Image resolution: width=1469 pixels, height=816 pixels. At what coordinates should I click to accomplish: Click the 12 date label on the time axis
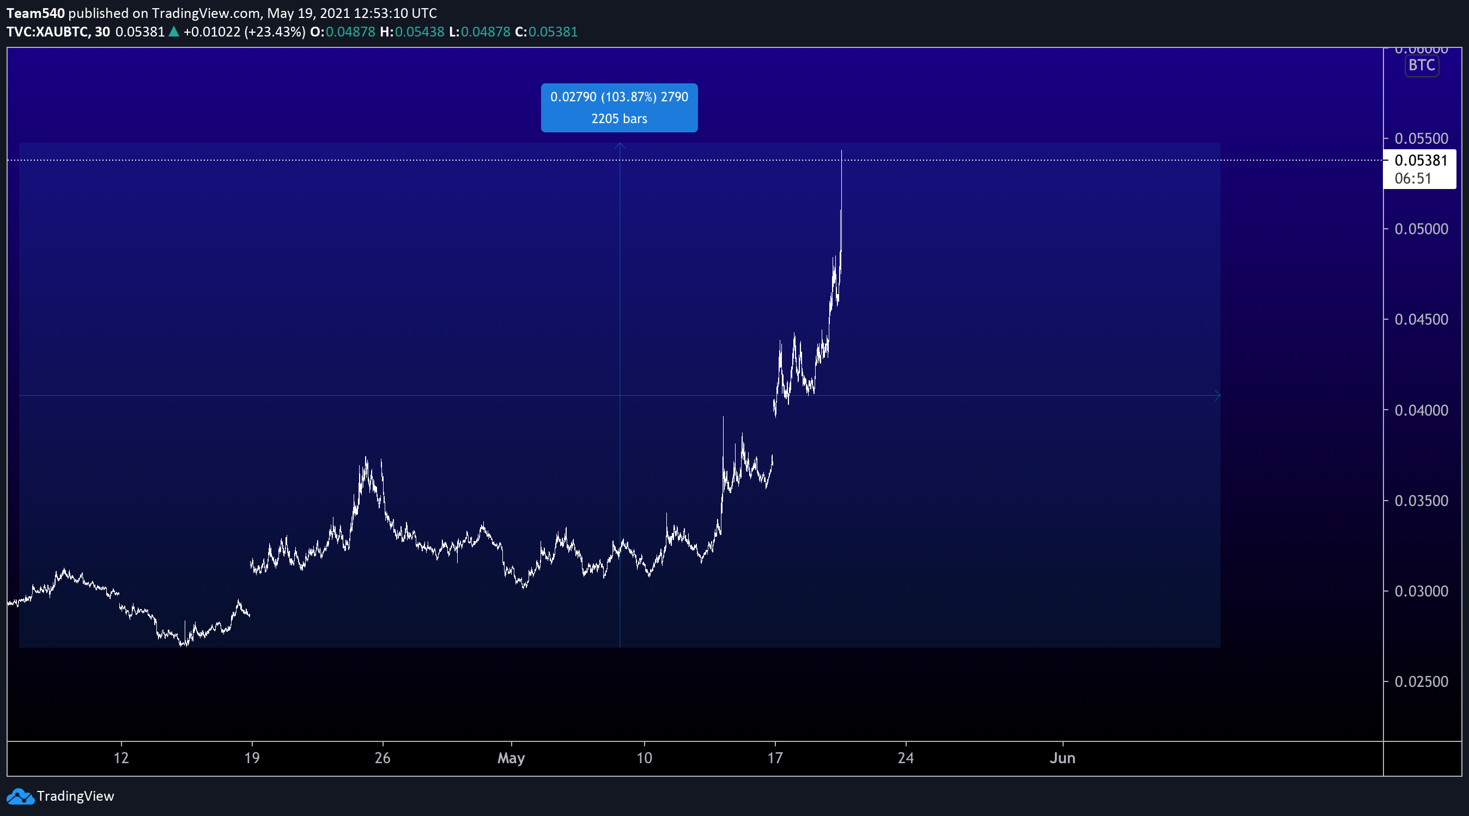tap(121, 758)
